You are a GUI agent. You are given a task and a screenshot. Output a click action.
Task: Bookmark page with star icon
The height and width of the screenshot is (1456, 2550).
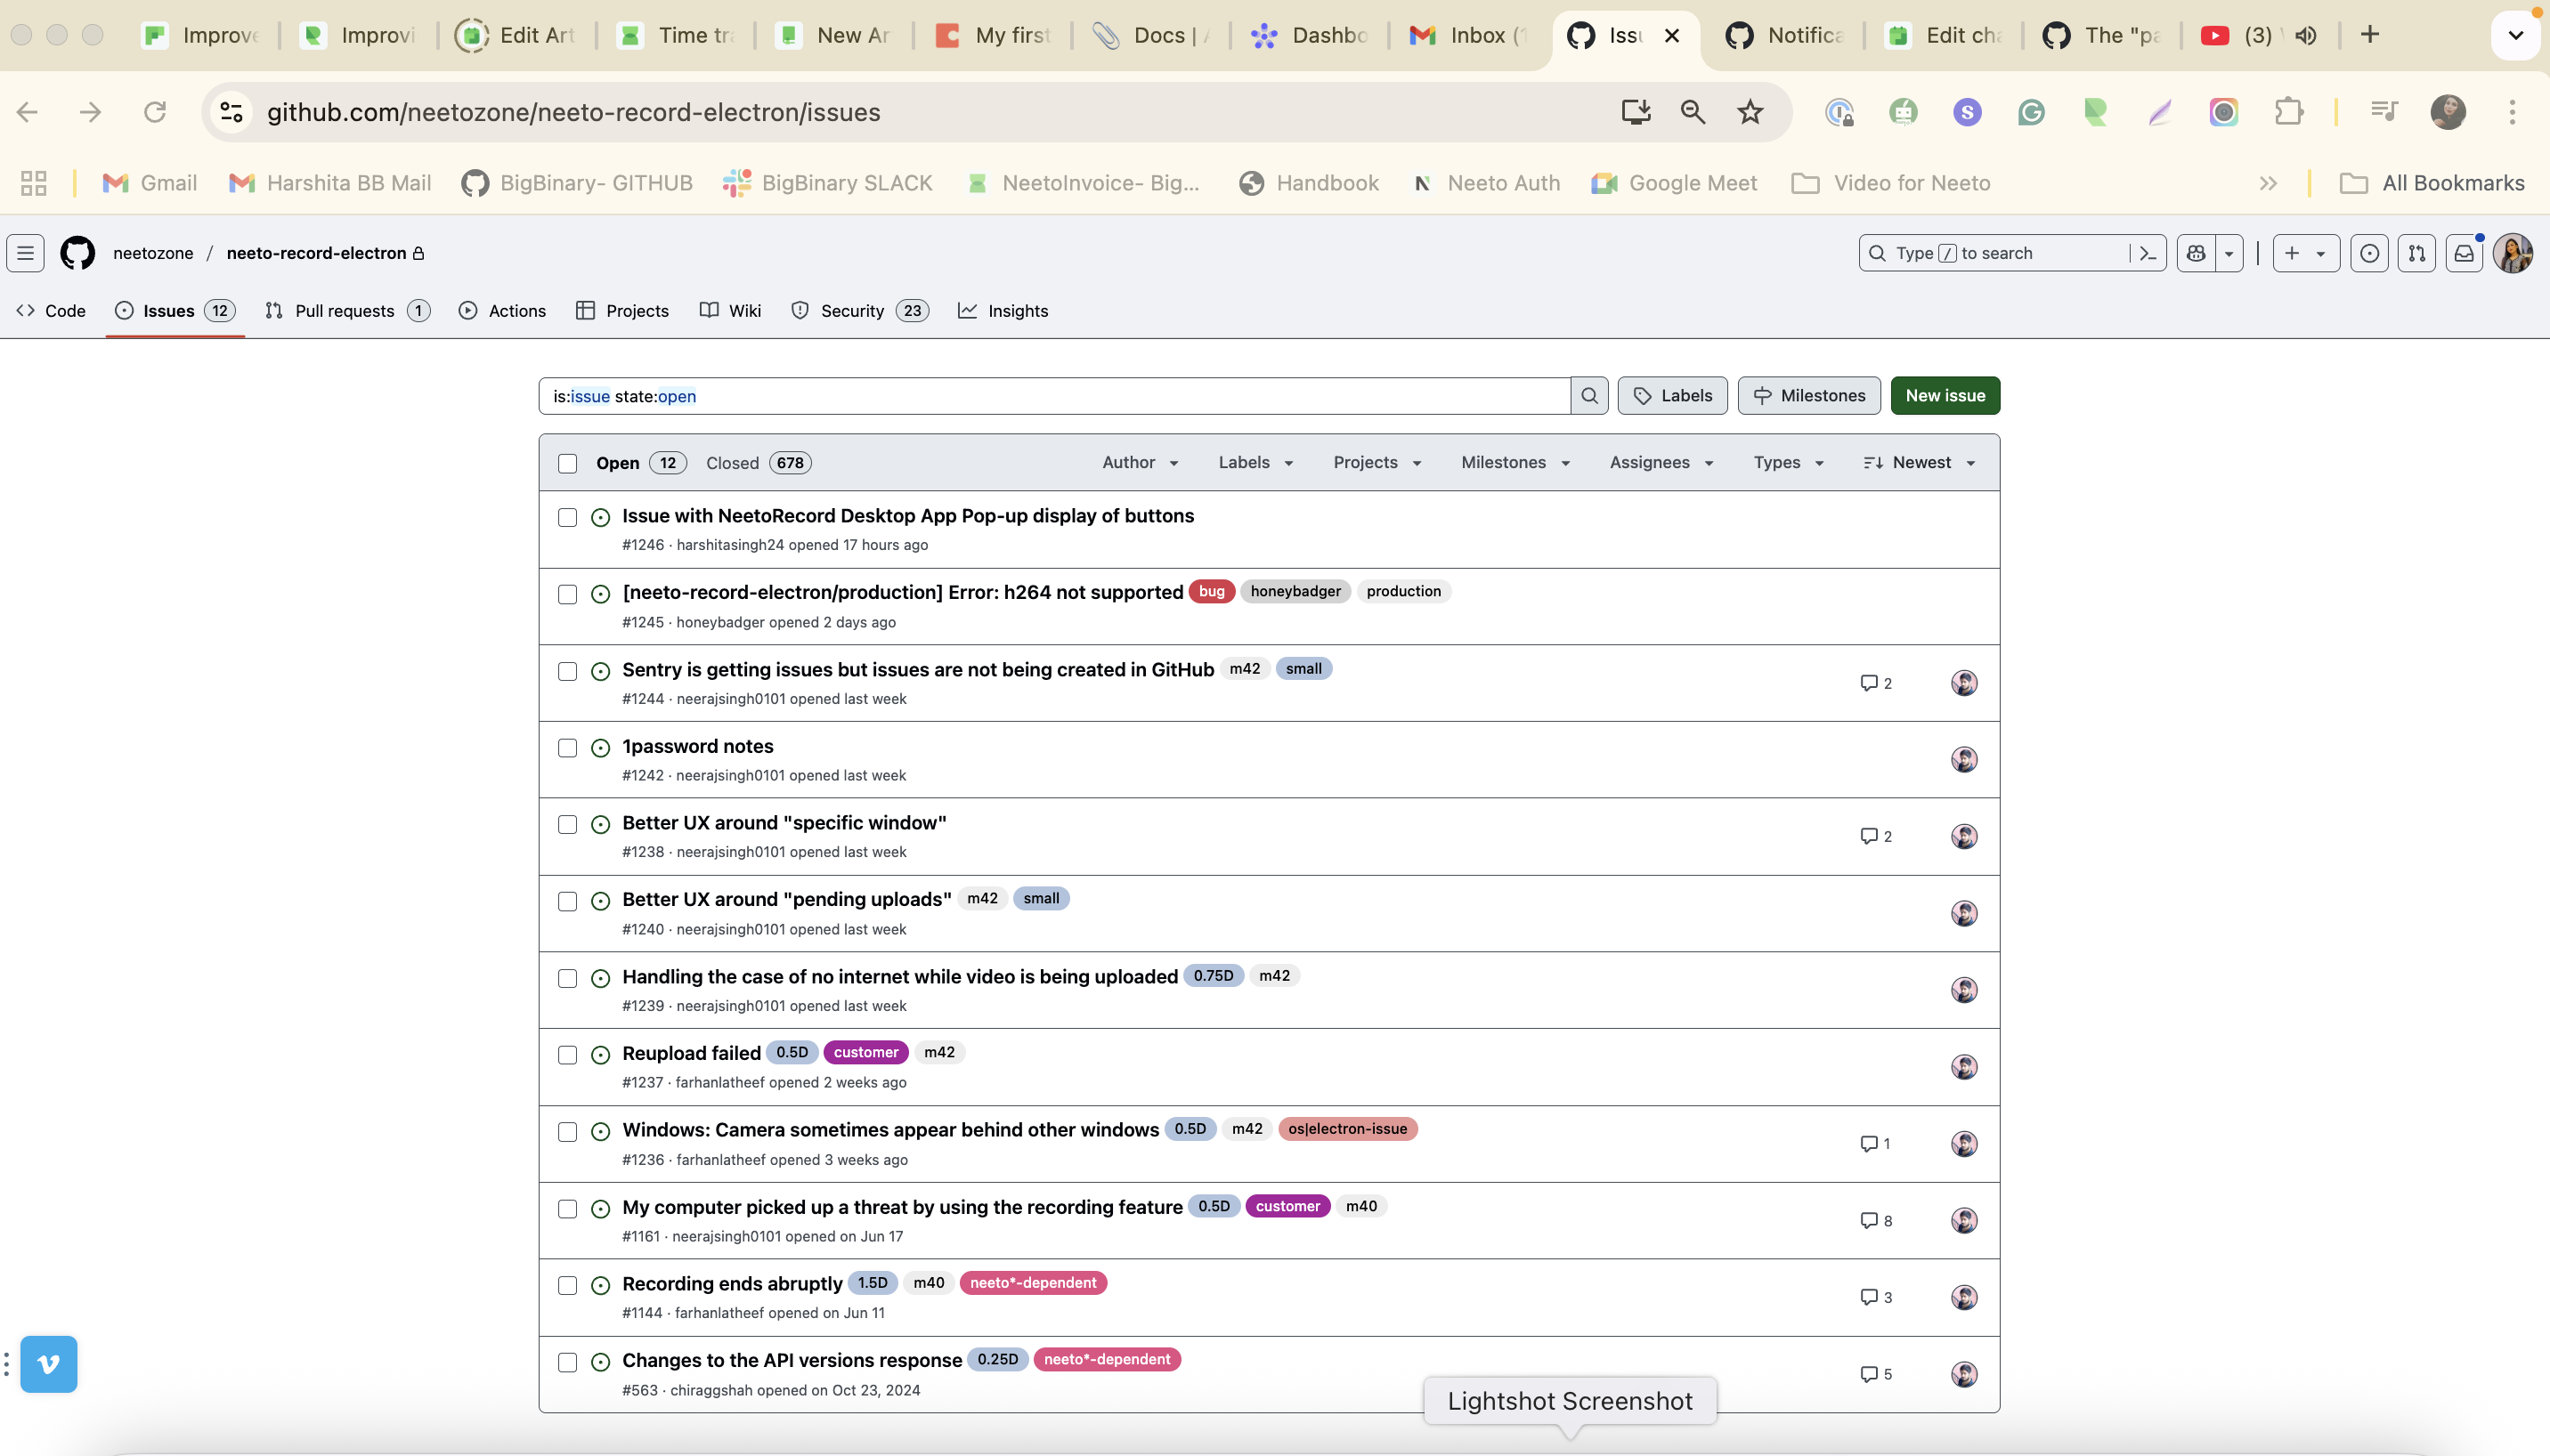coord(1750,112)
